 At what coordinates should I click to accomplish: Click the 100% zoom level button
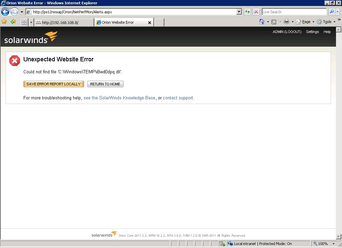[x=320, y=244]
